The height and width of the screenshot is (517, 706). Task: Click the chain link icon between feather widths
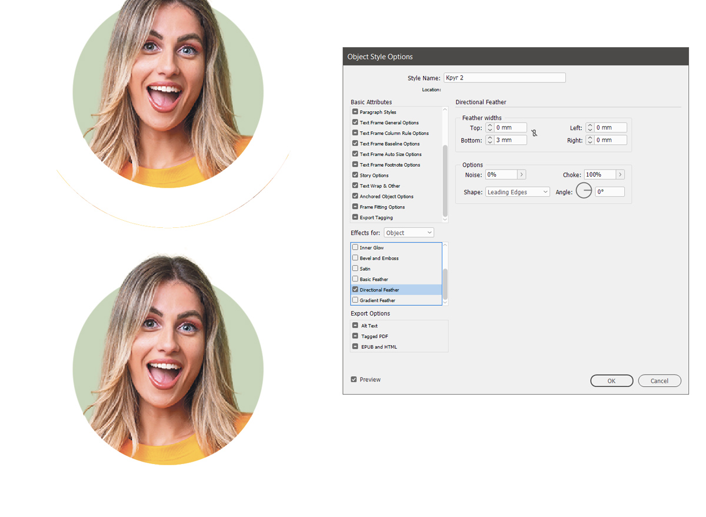(534, 134)
